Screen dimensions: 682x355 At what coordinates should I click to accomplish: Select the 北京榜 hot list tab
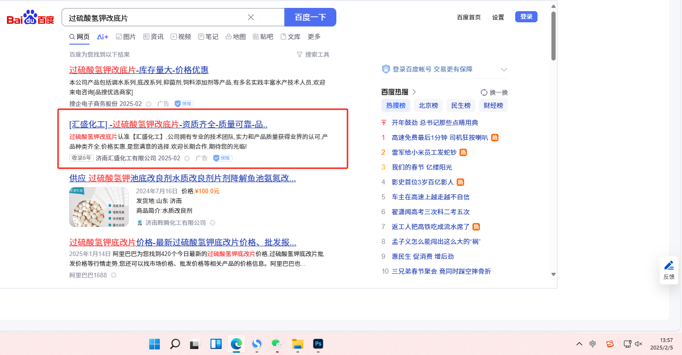428,105
